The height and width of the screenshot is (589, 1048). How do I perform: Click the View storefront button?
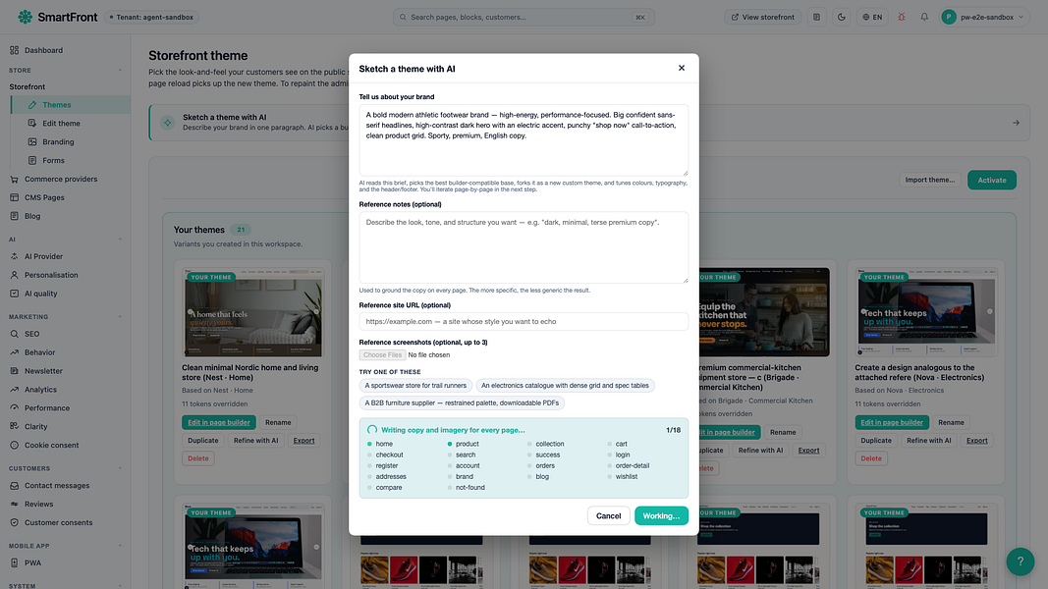(763, 17)
